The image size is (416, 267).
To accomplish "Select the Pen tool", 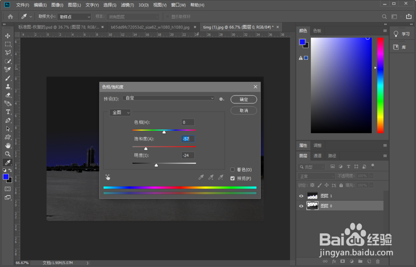I will (x=7, y=120).
